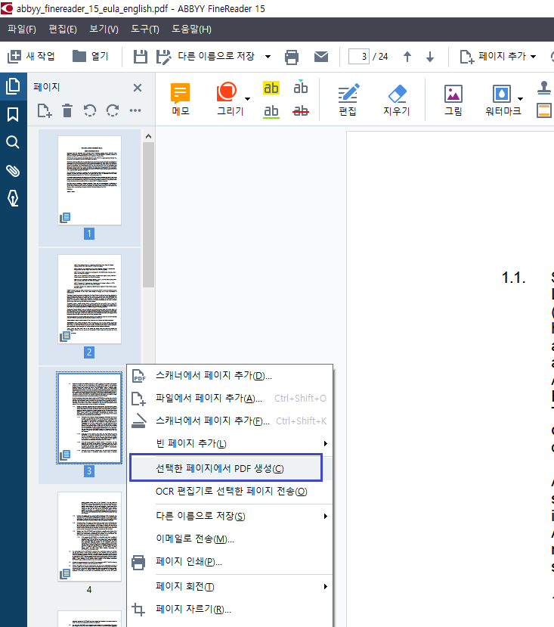Open the Pages panel sidebar icon
This screenshot has height=627, width=554.
point(13,86)
